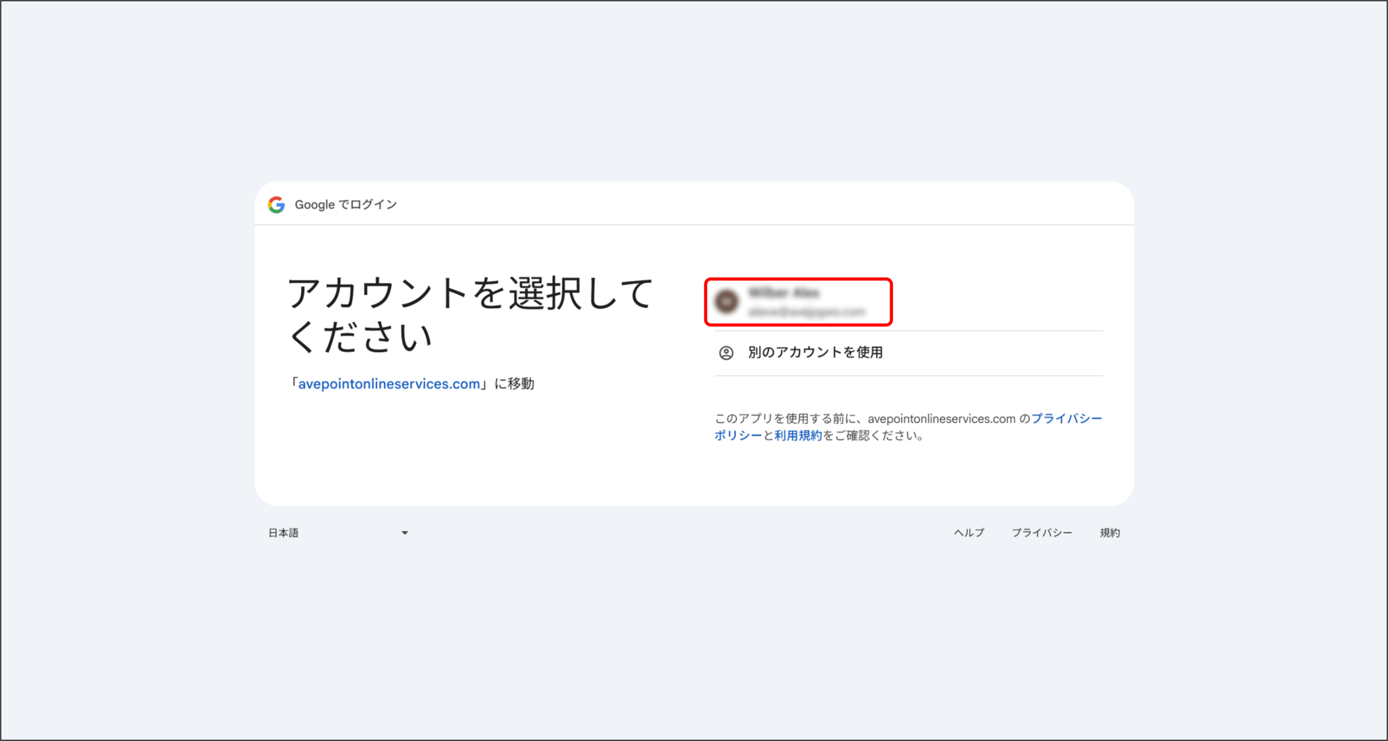Click the blurred account avatar picture
The height and width of the screenshot is (741, 1388).
(x=727, y=301)
